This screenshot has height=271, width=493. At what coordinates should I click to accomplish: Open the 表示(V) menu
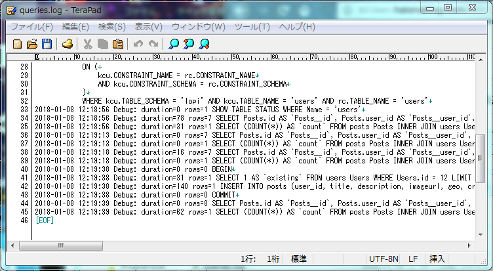tap(148, 27)
